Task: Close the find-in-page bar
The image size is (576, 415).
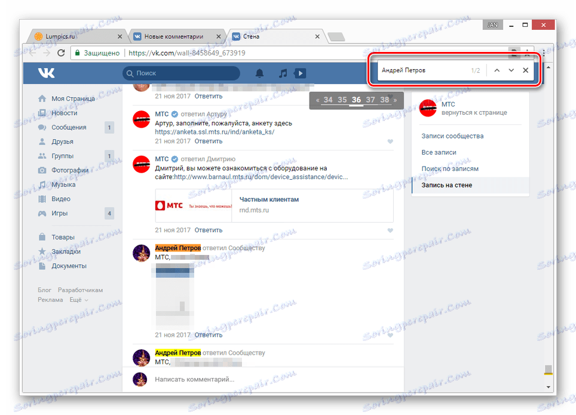Action: [x=525, y=70]
